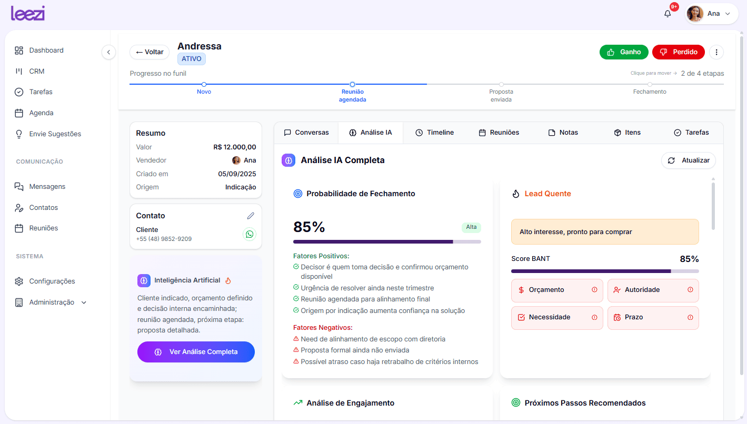Switch to the Conversas tab
This screenshot has width=747, height=424.
click(306, 133)
